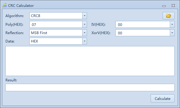Viewport: 180px width, 108px height.
Task: Click the Calculate button
Action: [x=163, y=98]
